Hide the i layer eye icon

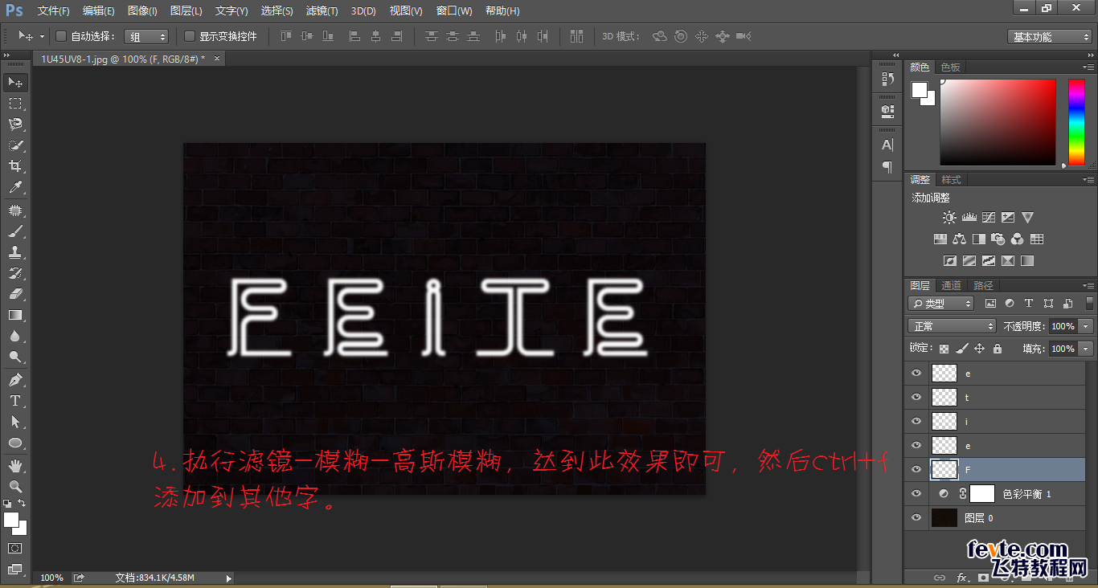[916, 421]
